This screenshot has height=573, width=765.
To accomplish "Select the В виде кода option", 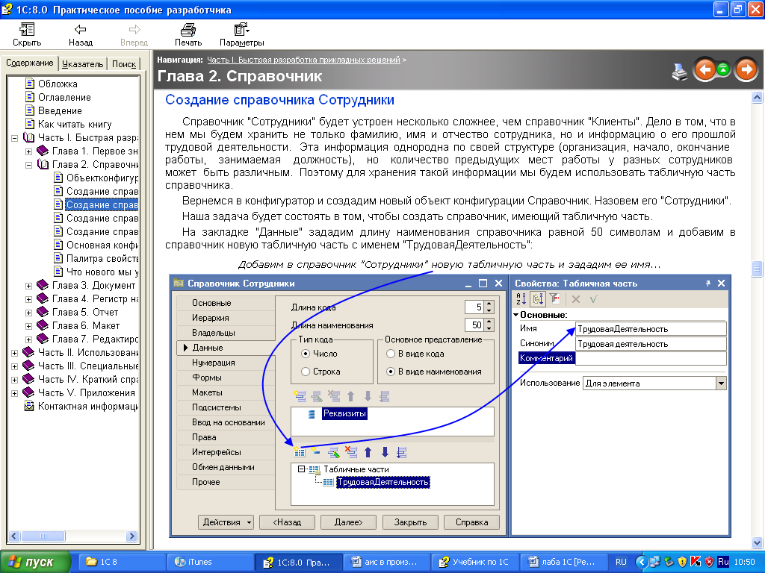I will [x=390, y=354].
